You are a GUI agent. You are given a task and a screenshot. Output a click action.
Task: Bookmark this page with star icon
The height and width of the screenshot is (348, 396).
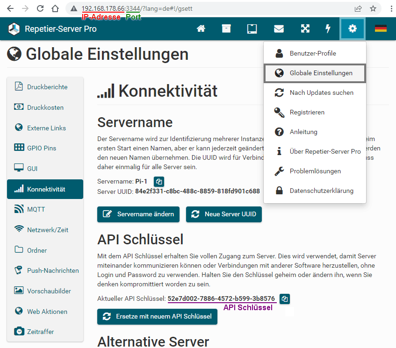(373, 8)
